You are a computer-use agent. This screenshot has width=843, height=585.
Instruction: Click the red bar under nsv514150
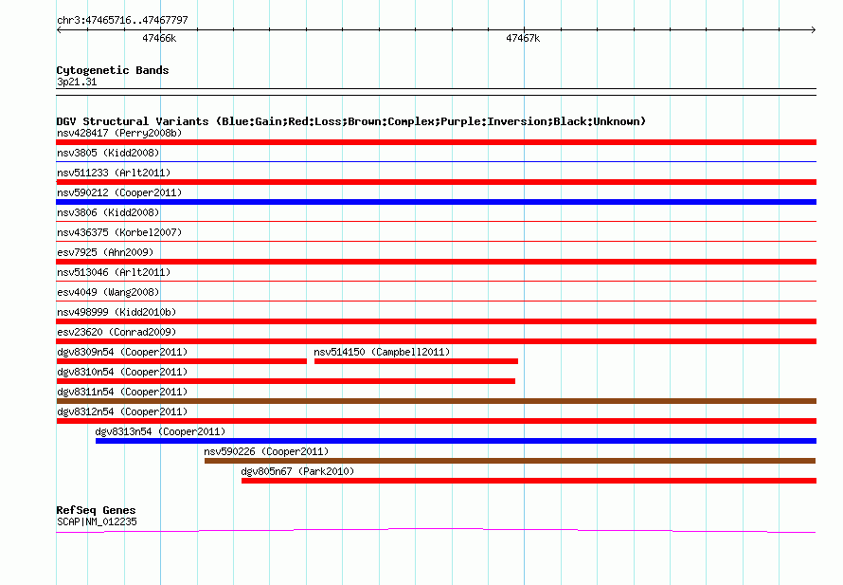416,361
